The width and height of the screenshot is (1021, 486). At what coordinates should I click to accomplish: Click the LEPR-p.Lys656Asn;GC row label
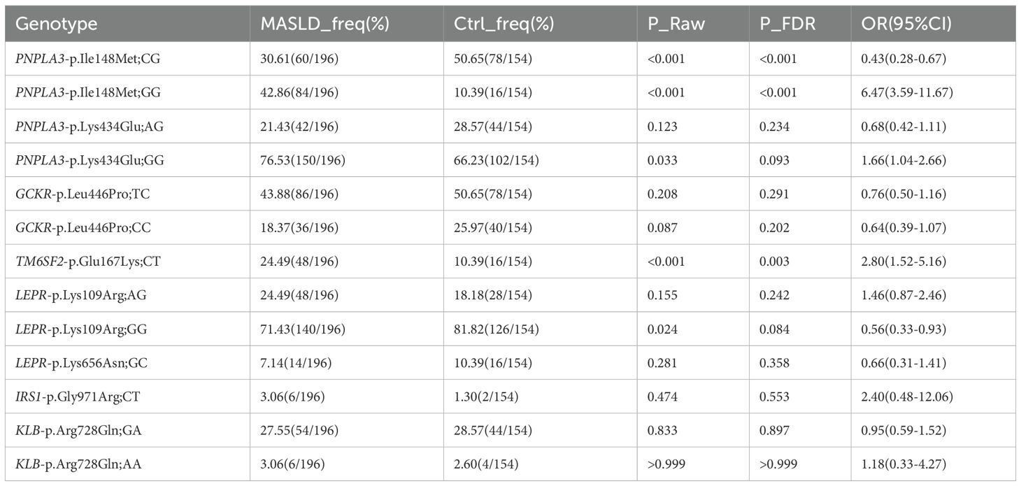coord(85,362)
